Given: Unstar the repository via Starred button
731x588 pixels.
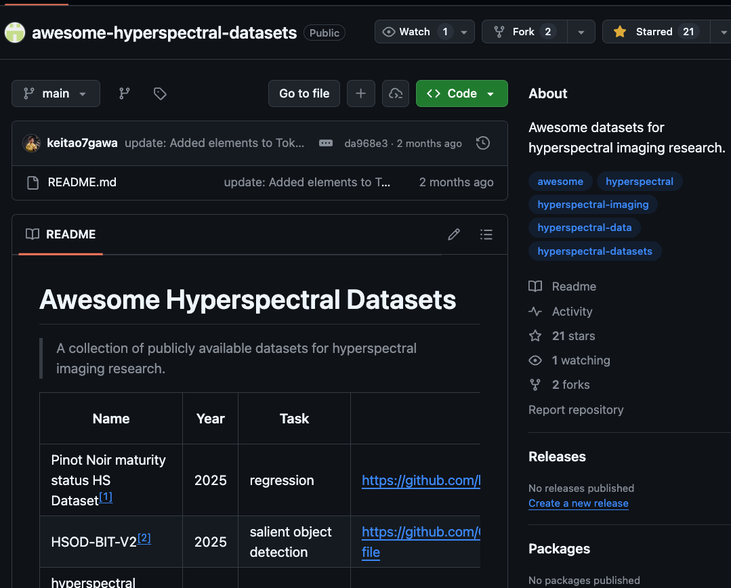Looking at the screenshot, I should pos(655,31).
